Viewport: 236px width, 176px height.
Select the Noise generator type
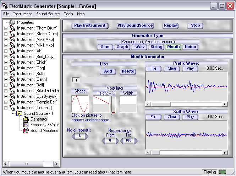pyautogui.click(x=190, y=47)
